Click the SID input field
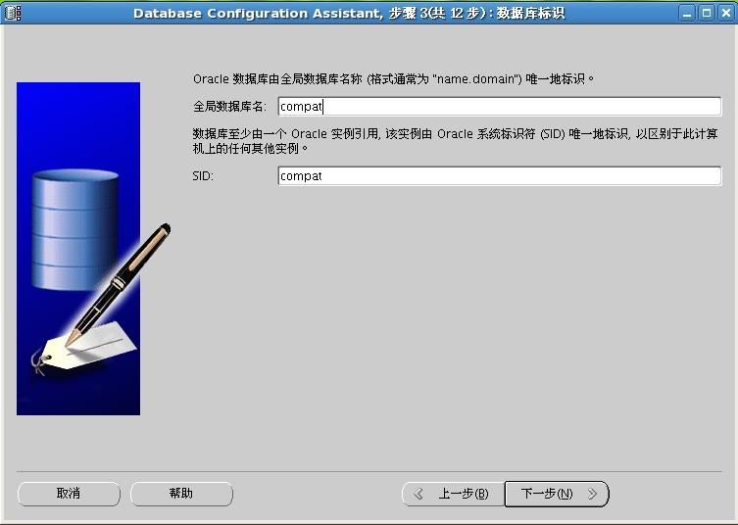 point(500,176)
